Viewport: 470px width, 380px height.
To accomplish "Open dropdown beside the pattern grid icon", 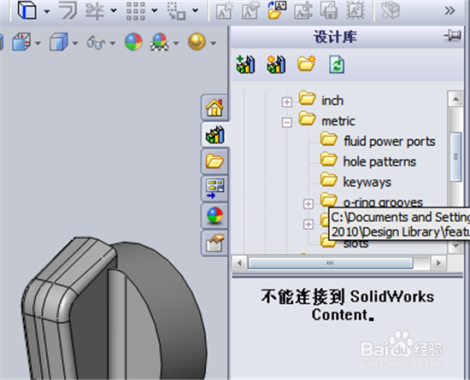I will tap(155, 10).
